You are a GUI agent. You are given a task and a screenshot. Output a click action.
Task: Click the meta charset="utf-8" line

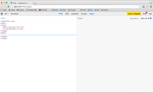[x=13, y=27]
